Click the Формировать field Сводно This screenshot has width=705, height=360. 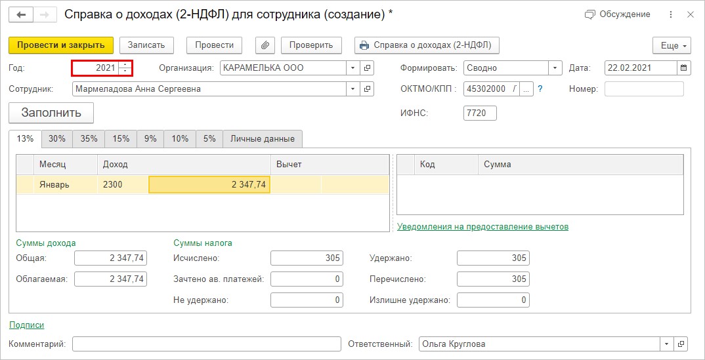507,68
